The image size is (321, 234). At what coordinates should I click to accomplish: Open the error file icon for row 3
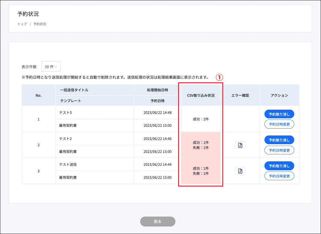pyautogui.click(x=240, y=171)
